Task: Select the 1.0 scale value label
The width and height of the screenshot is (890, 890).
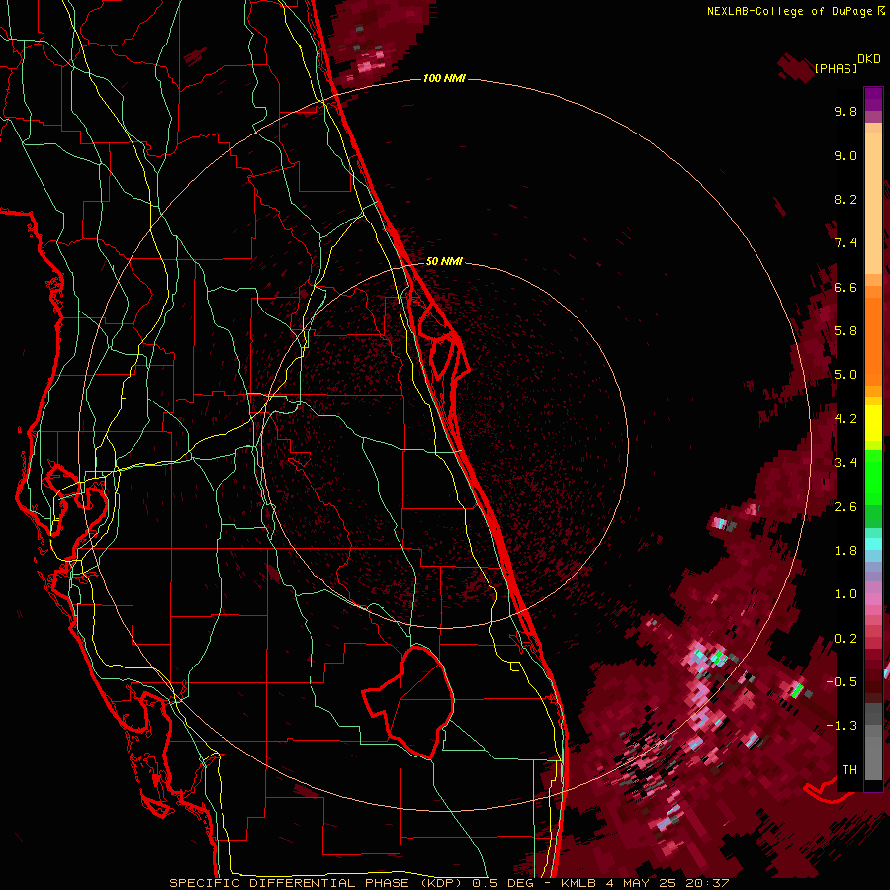Action: pos(845,594)
